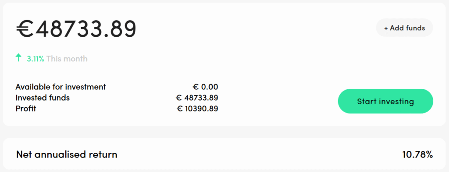Click the 10.78% return value
This screenshot has height=172, width=449.
click(x=417, y=154)
